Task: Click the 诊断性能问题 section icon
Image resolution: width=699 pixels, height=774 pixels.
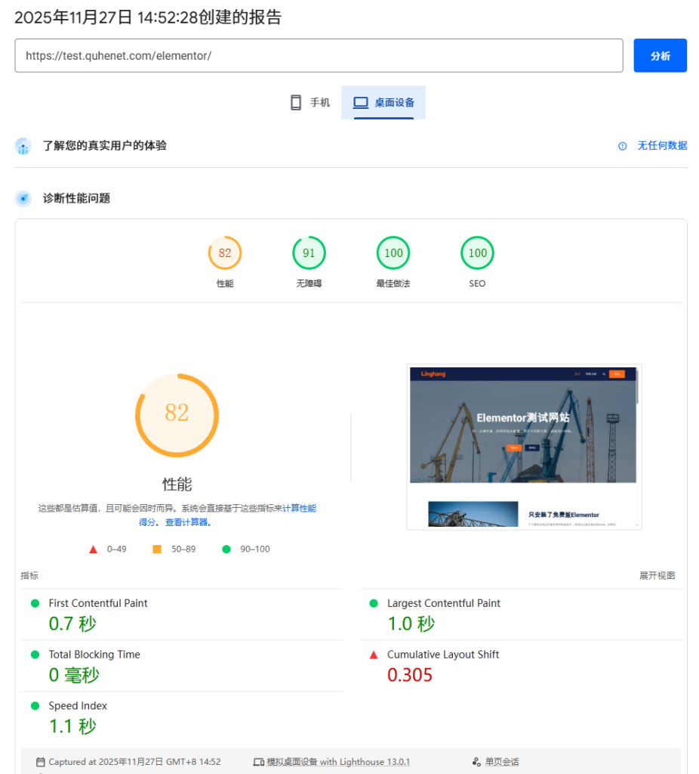Action: tap(23, 198)
